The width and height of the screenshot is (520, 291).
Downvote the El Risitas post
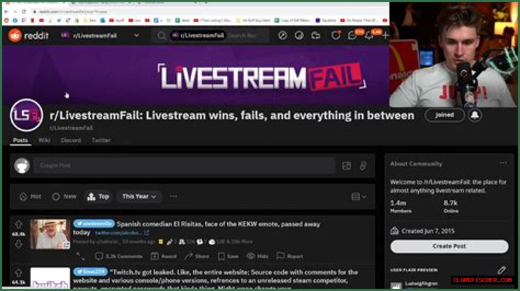coord(19,244)
